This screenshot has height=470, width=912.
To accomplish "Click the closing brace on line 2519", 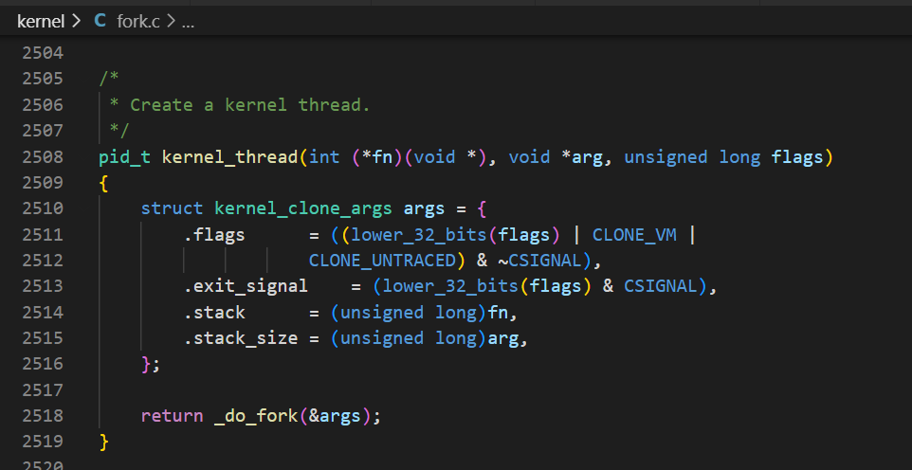I will pyautogui.click(x=103, y=443).
